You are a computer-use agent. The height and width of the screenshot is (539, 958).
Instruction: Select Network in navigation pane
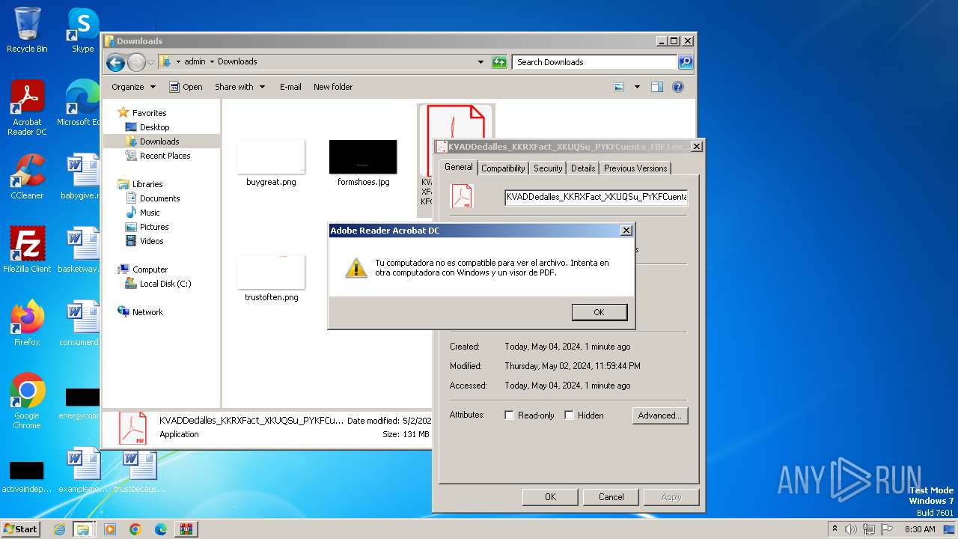(147, 312)
